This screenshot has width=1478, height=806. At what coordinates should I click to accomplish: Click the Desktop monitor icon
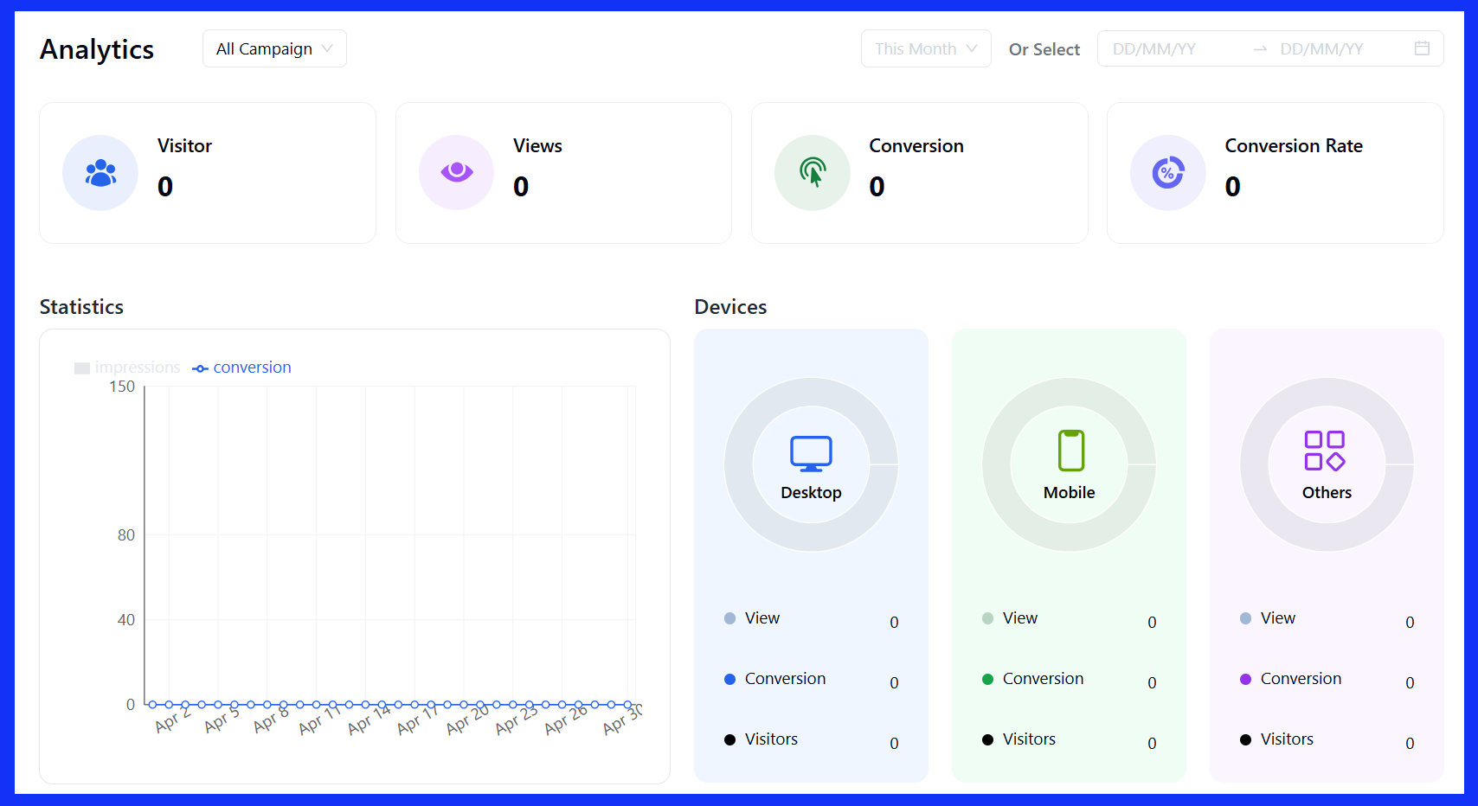click(811, 453)
